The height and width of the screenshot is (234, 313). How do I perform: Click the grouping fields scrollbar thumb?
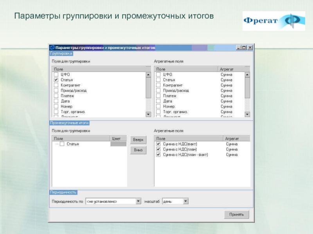[148, 88]
